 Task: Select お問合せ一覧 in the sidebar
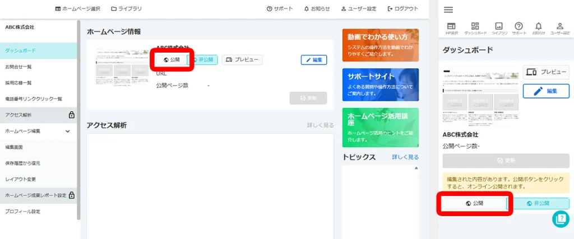[19, 67]
